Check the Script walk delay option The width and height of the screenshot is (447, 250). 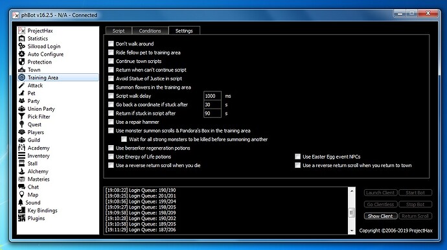[x=111, y=96]
